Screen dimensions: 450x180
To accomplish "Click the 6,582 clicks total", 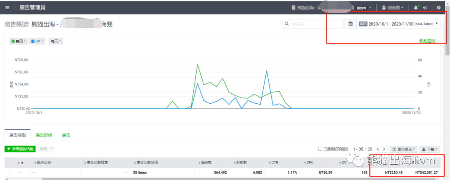I will [x=257, y=173].
